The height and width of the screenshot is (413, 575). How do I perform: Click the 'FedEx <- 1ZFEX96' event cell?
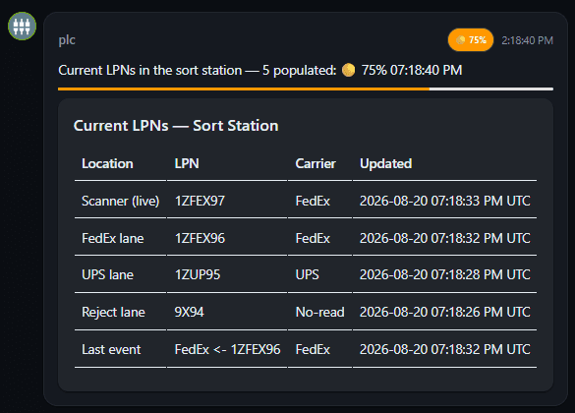[227, 349]
